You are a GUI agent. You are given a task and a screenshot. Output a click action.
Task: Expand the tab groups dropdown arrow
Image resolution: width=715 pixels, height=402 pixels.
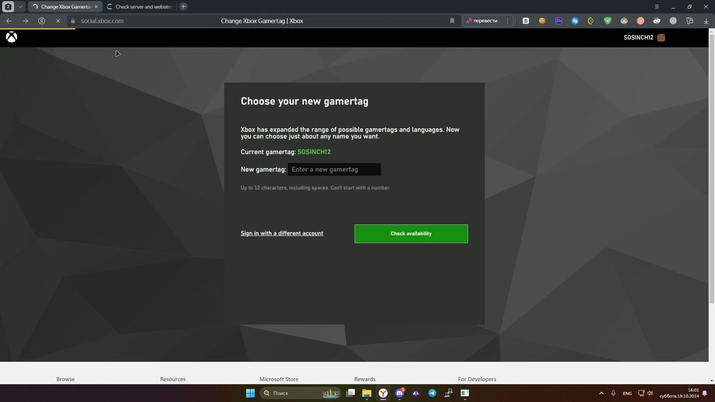click(20, 7)
